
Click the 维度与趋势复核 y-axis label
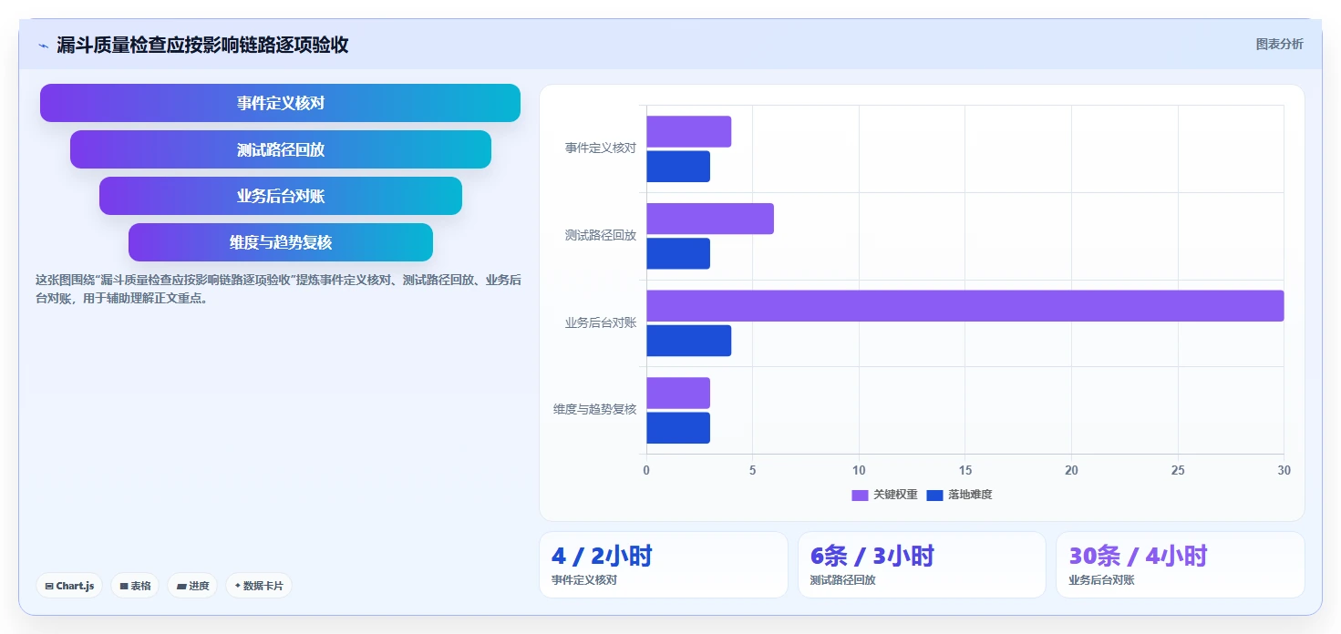594,410
